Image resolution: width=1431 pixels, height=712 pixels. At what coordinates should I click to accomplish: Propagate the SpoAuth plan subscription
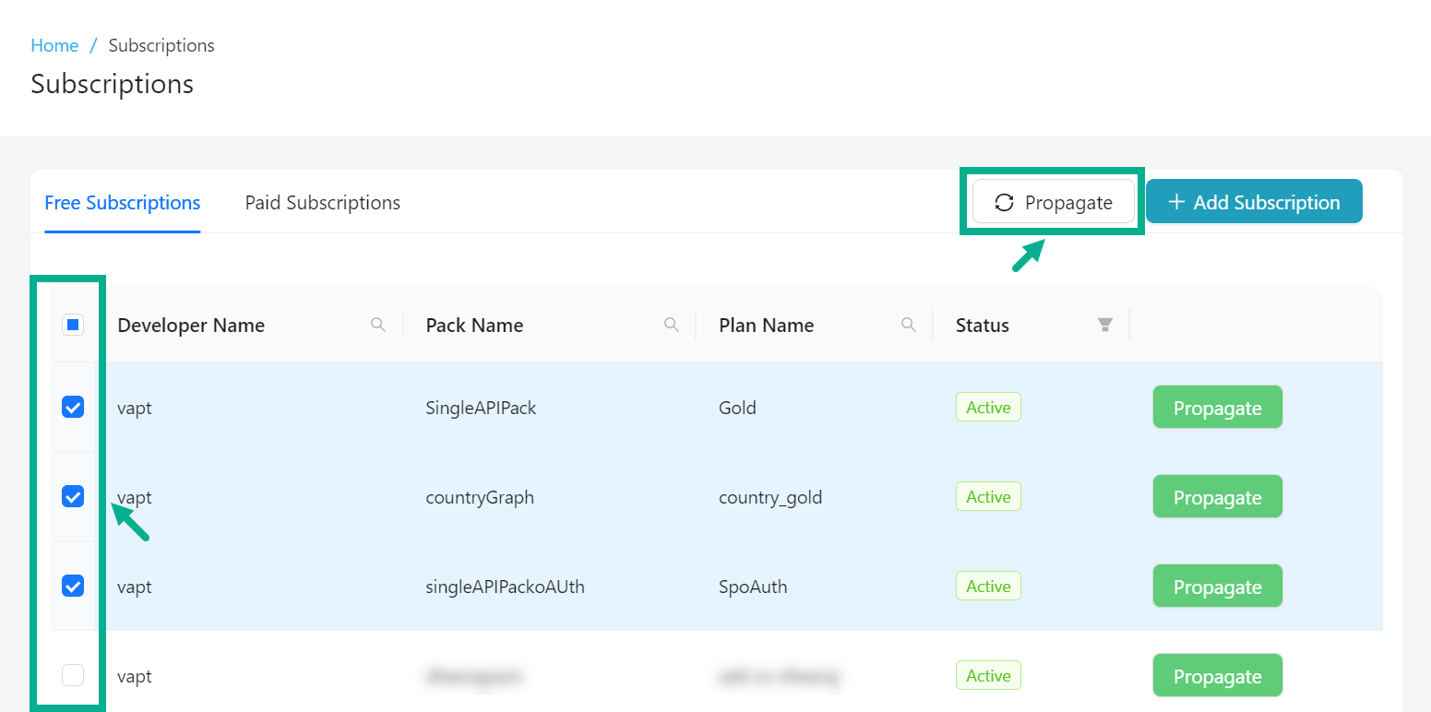(x=1217, y=587)
